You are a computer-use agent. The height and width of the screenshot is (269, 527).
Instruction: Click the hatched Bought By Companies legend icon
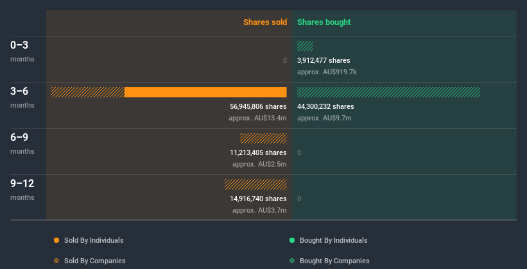(x=292, y=261)
